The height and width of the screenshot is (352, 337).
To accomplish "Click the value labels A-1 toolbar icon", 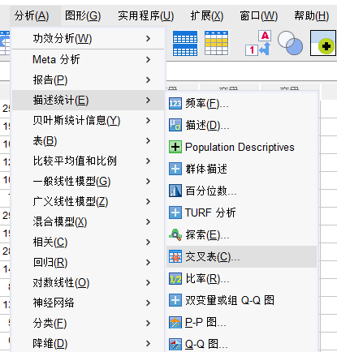I will (258, 43).
